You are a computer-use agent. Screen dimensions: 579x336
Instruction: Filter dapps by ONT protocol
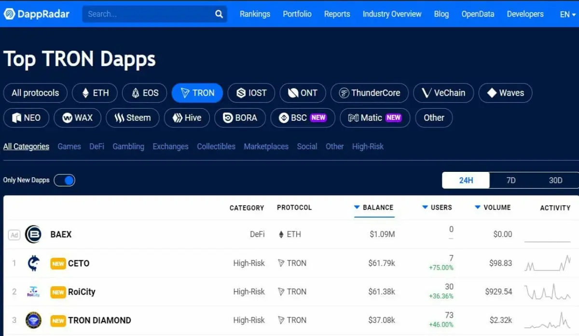pos(303,93)
